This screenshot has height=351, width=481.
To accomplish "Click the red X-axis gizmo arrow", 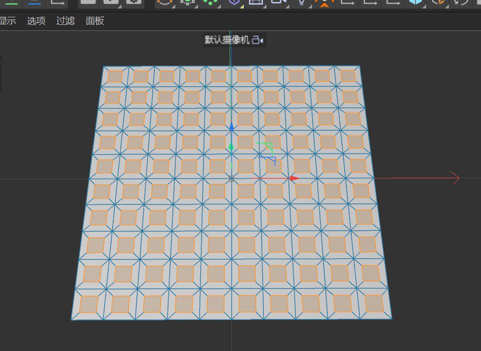I will (294, 178).
